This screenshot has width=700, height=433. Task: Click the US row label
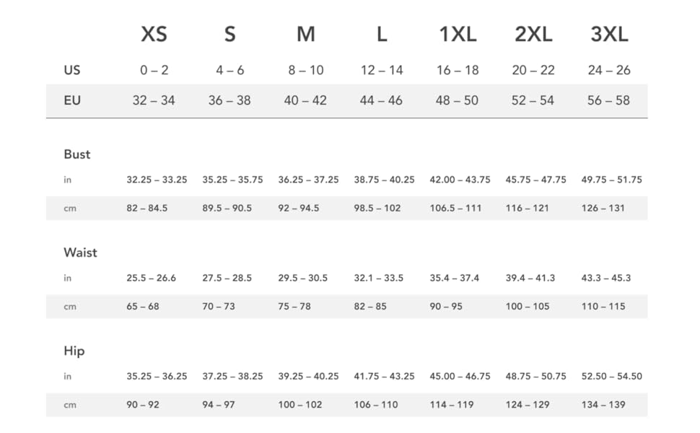click(x=72, y=70)
